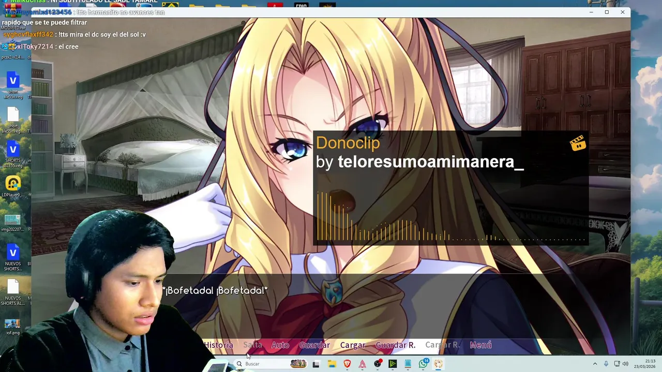
Task: Click the taskbar Buscar search field
Action: [x=269, y=364]
